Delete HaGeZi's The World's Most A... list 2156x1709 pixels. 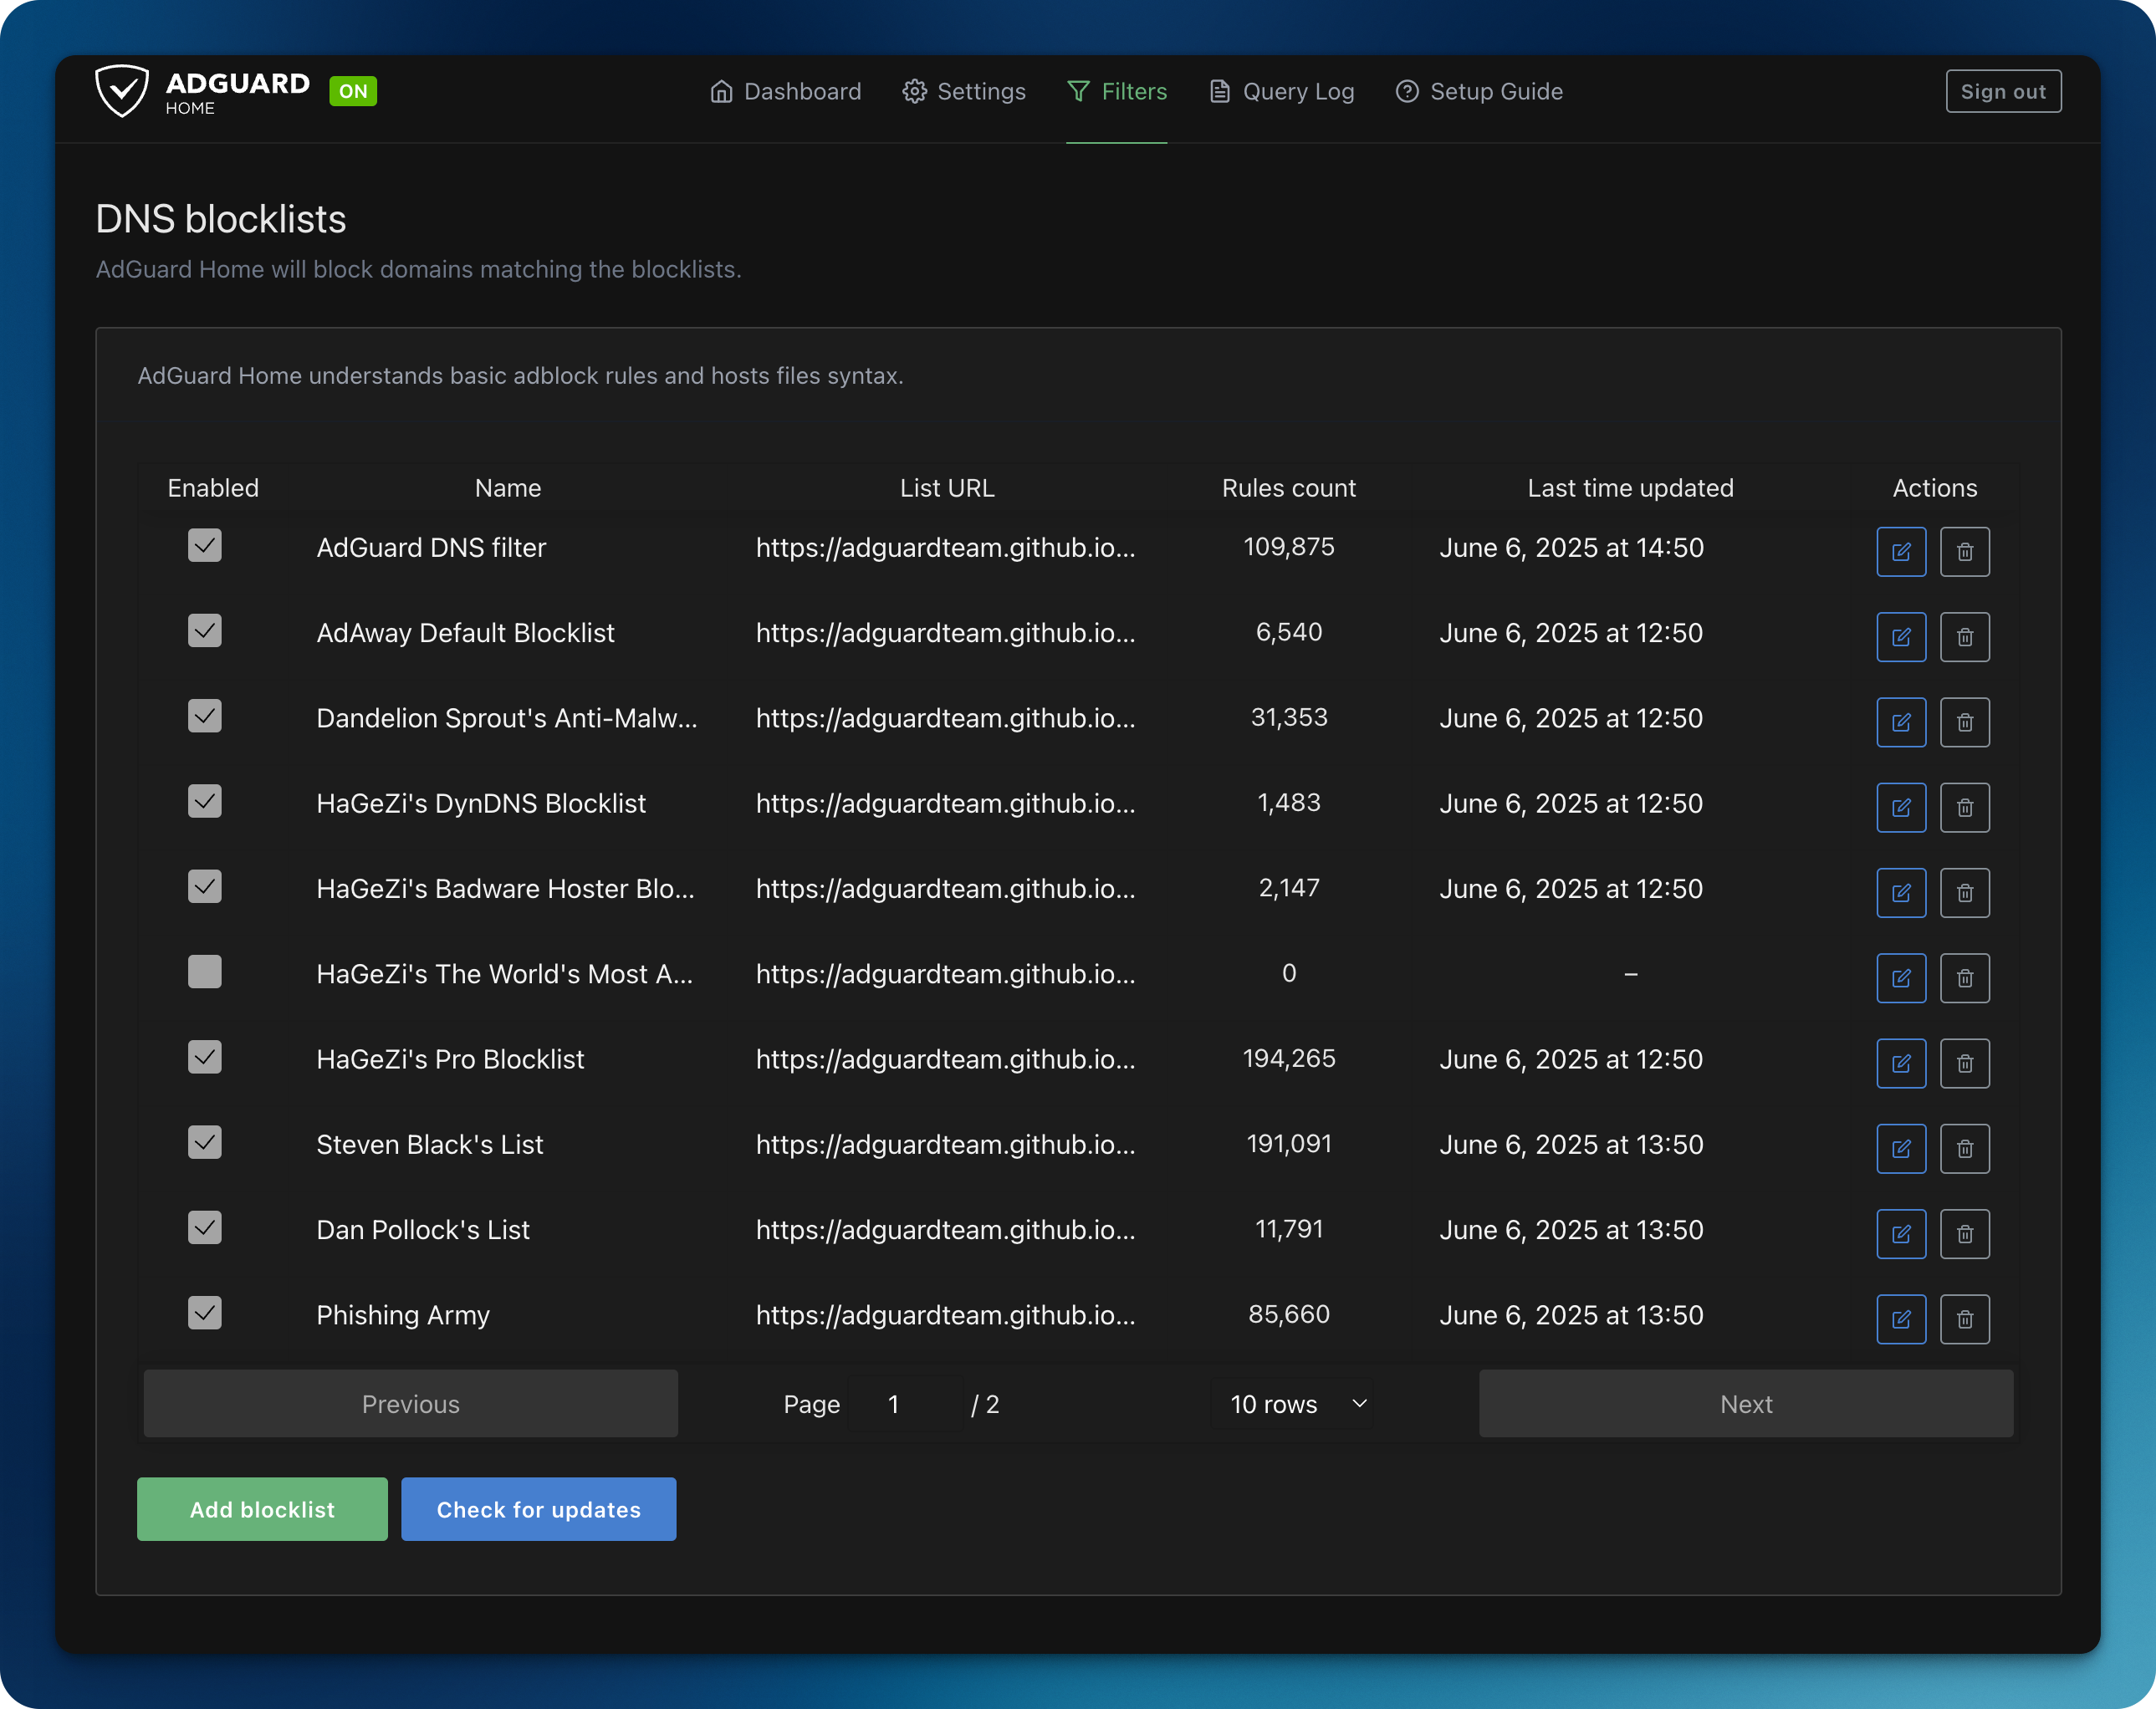point(1965,978)
